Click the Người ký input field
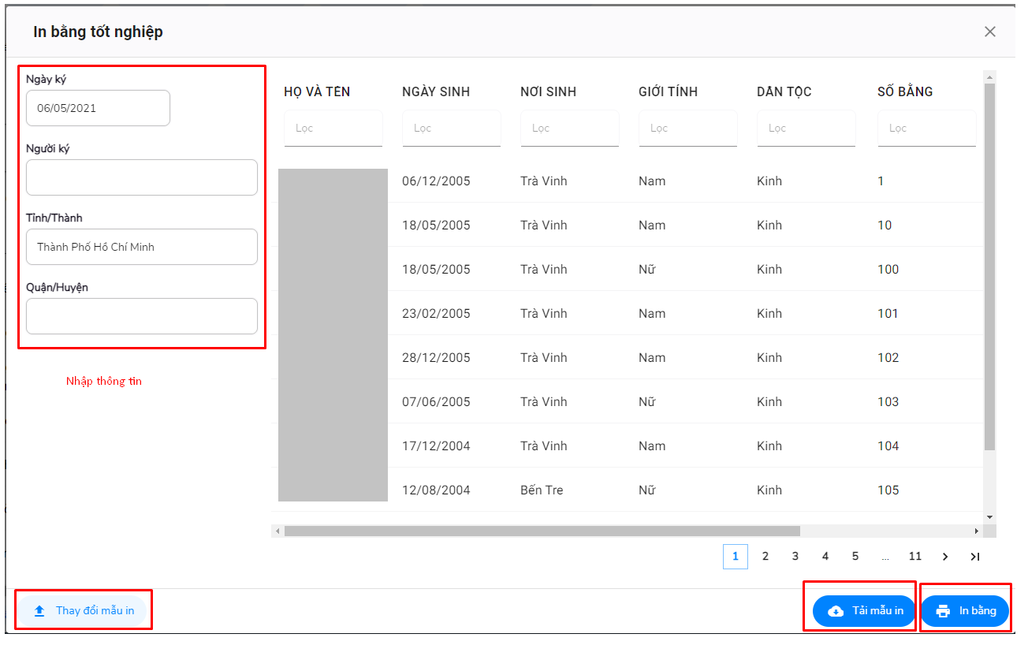The height and width of the screenshot is (645, 1028). [x=142, y=177]
